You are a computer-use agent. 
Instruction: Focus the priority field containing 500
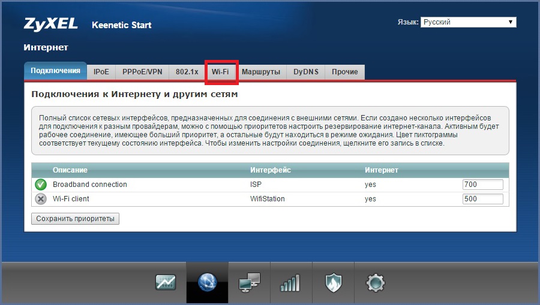(x=482, y=199)
